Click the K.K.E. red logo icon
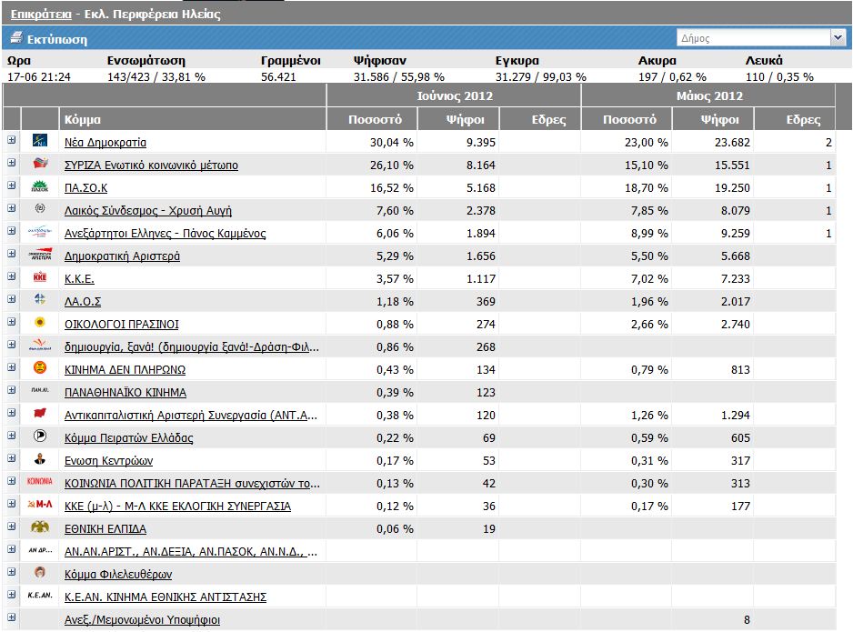The image size is (853, 632). [x=40, y=278]
